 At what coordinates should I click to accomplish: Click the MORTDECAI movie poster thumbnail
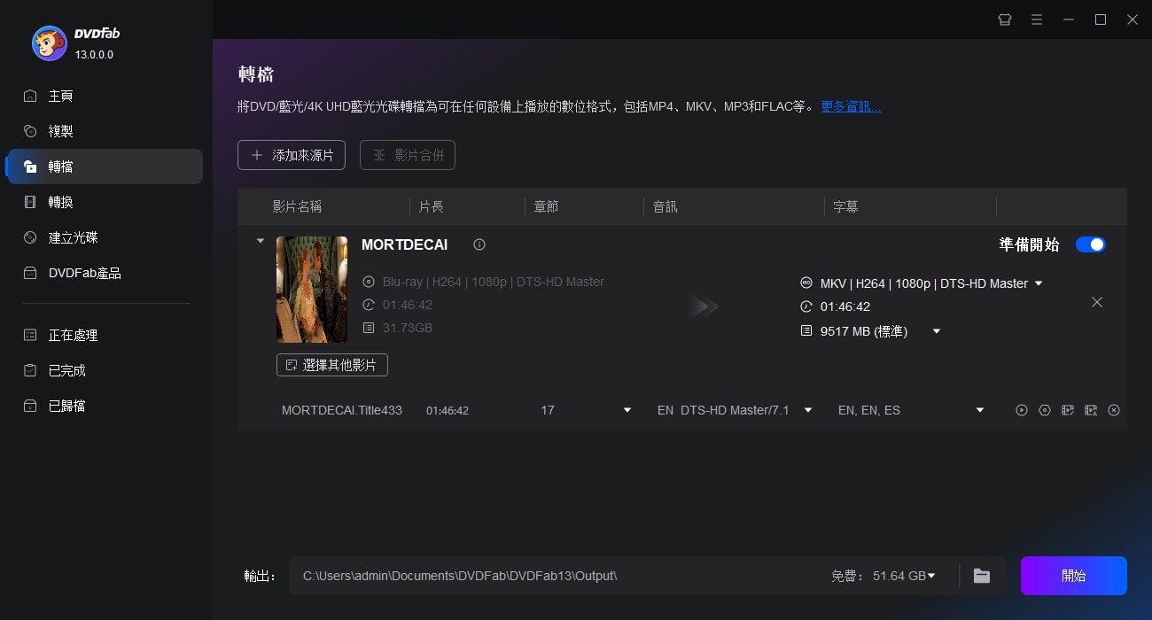(x=312, y=289)
